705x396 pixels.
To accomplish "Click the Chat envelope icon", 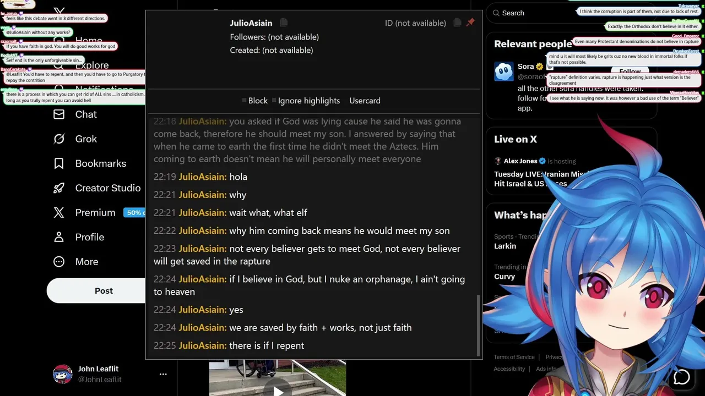I will click(59, 114).
